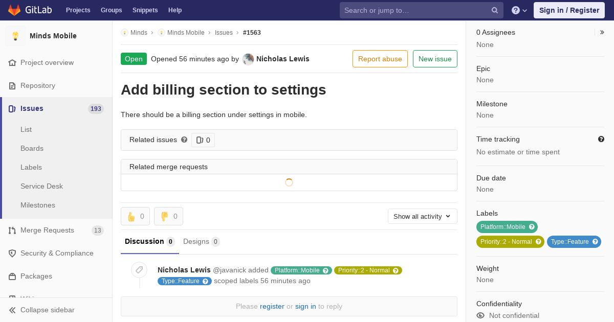
Task: Switch to the Discussion tab
Action: click(150, 242)
